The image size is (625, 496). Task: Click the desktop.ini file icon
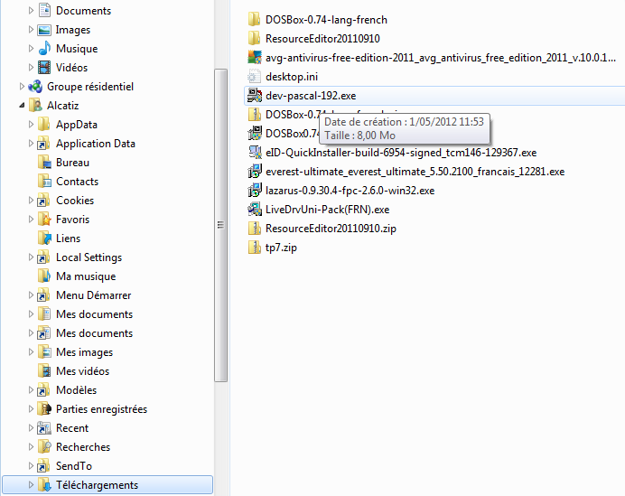coord(255,77)
